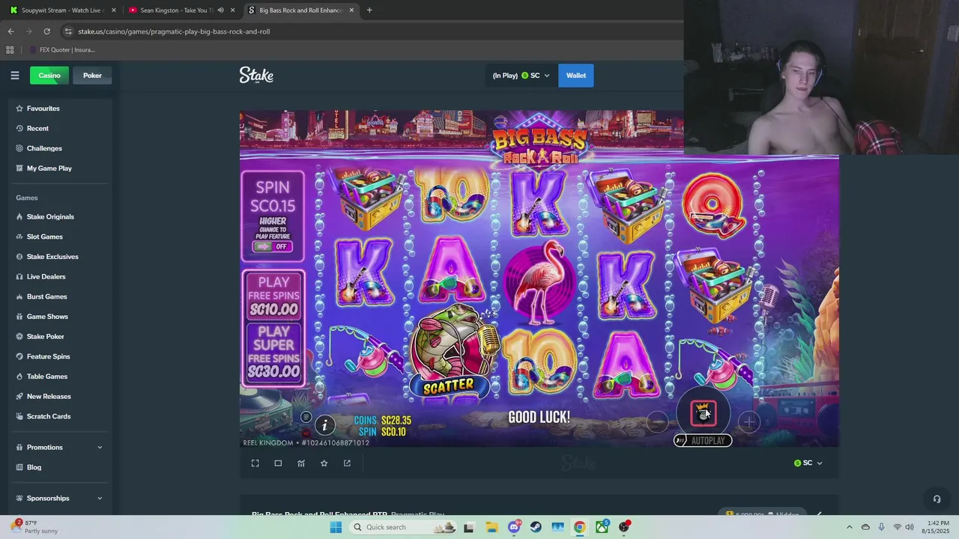959x539 pixels.
Task: Open the Wallet
Action: click(576, 76)
